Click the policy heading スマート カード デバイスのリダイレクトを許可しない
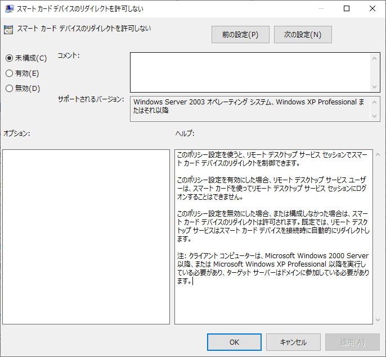The height and width of the screenshot is (357, 386). tap(84, 29)
